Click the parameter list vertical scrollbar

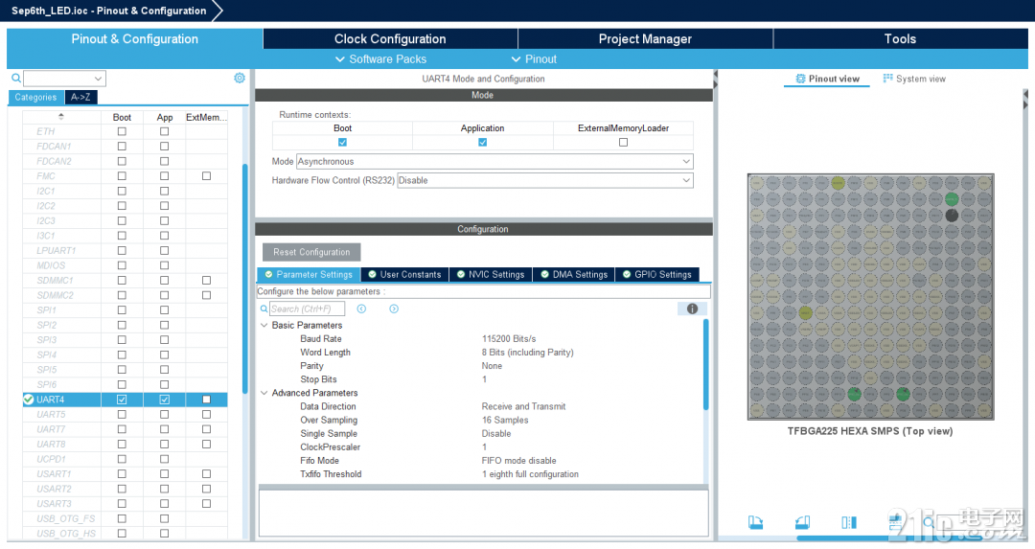click(705, 364)
